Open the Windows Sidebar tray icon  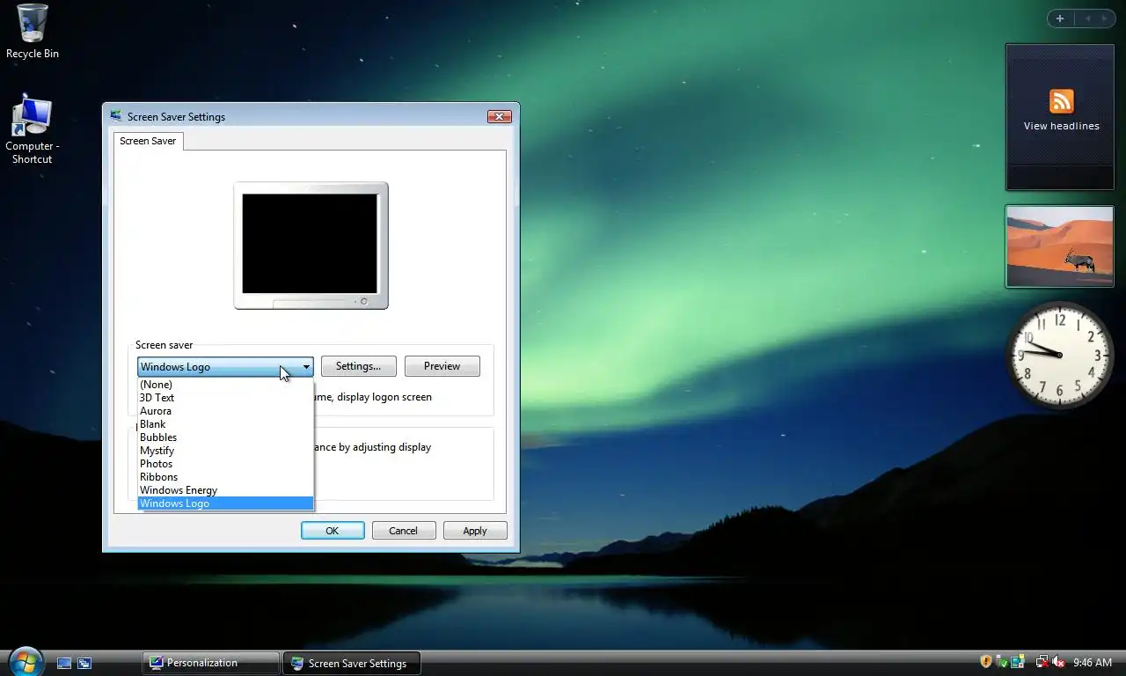1018,662
